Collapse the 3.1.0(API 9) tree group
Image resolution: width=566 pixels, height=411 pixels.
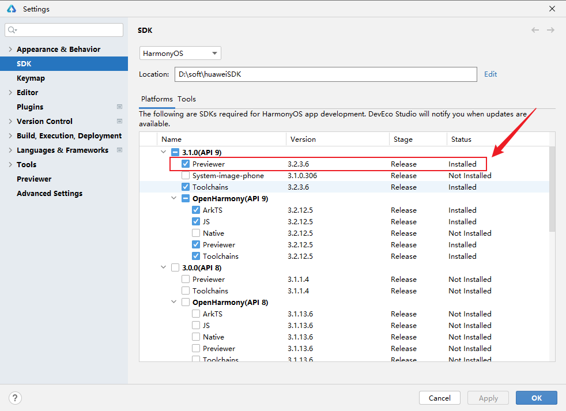pyautogui.click(x=164, y=152)
